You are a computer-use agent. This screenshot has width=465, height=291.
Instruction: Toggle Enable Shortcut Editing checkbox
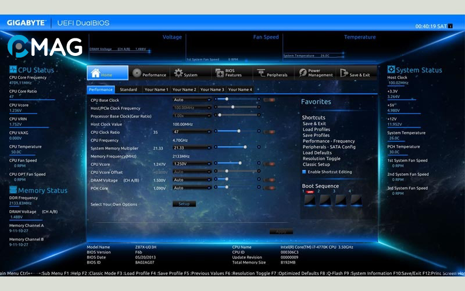pos(304,172)
